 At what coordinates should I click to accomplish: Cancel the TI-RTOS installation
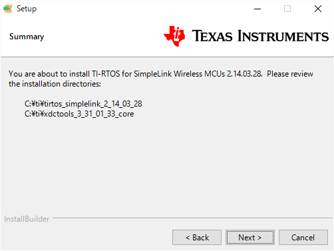pos(303,238)
